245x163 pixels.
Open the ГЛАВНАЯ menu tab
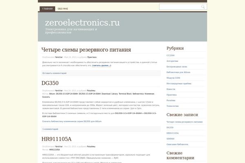click(47, 9)
